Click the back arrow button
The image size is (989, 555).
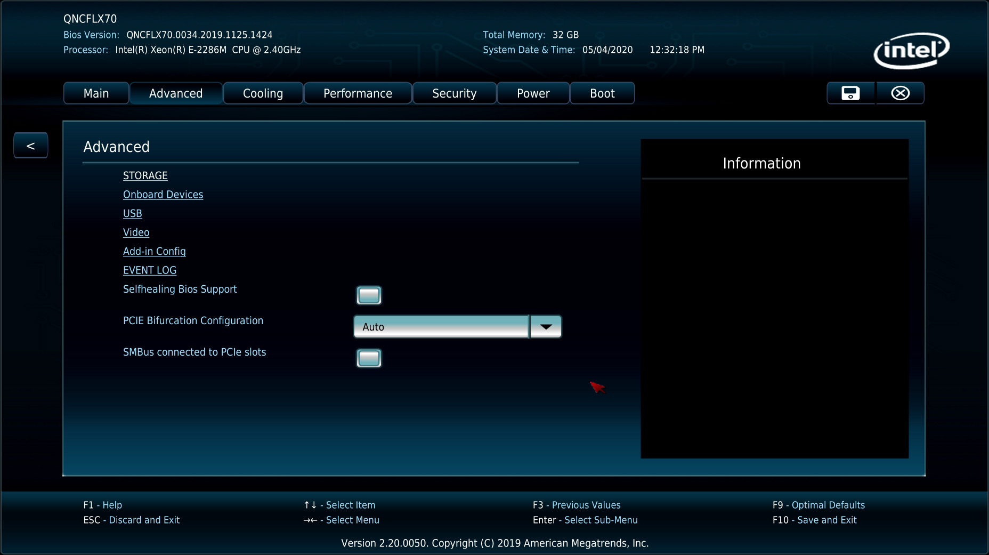(31, 146)
